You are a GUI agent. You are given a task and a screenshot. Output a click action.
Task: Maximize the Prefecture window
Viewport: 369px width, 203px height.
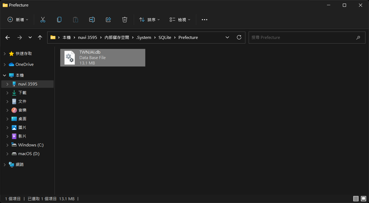point(344,5)
